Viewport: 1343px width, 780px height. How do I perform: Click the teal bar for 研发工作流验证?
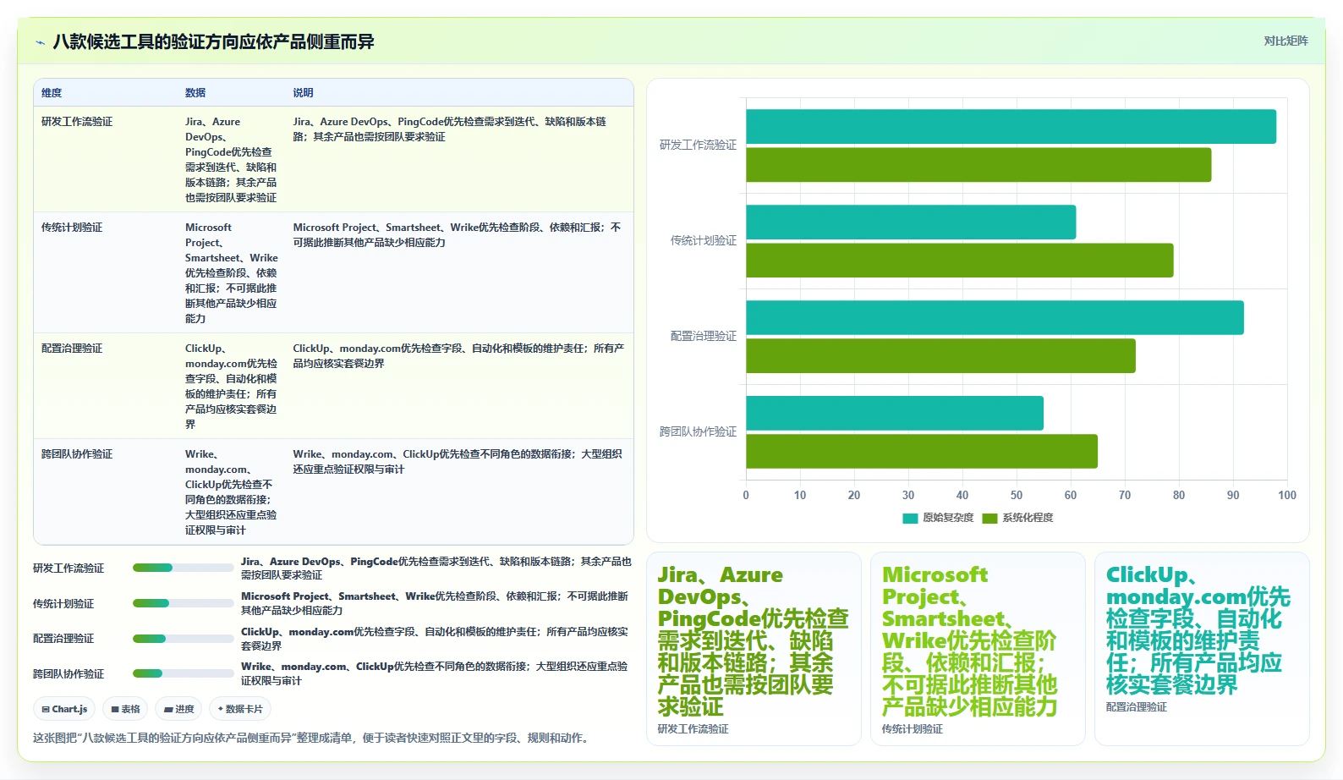[x=1011, y=127]
